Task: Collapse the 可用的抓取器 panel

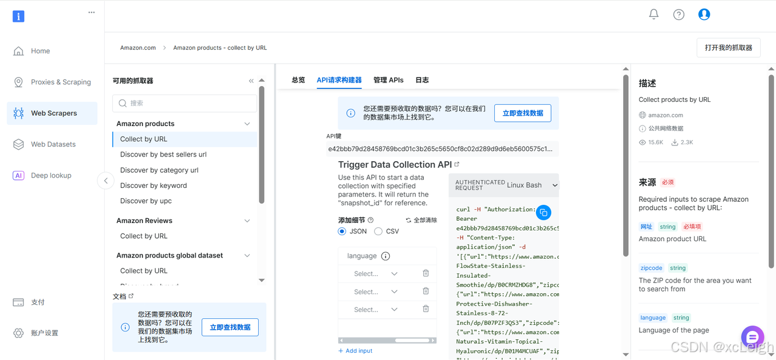Action: click(251, 81)
